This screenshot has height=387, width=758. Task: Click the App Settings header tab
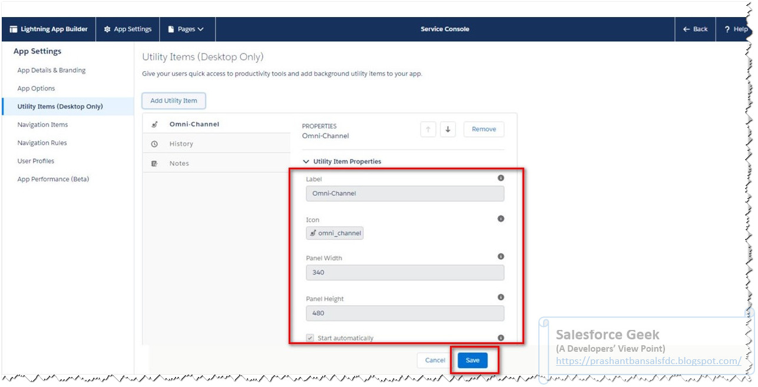[128, 29]
